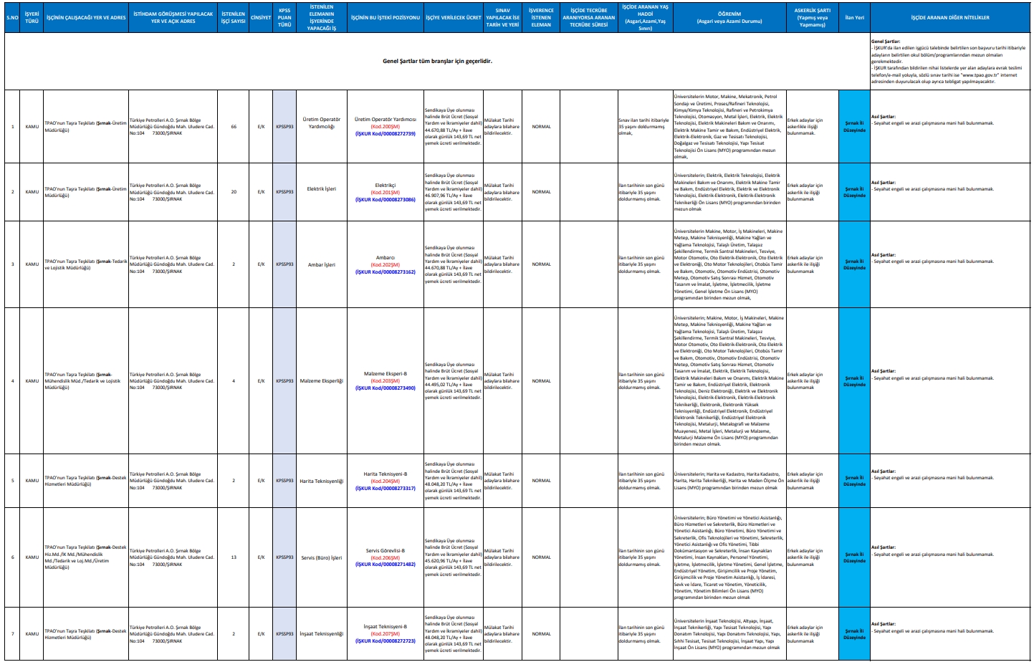This screenshot has width=1034, height=662.
Task: Open the Ambarcı İŞKUR Kod/00008273162 link
Action: tap(386, 272)
